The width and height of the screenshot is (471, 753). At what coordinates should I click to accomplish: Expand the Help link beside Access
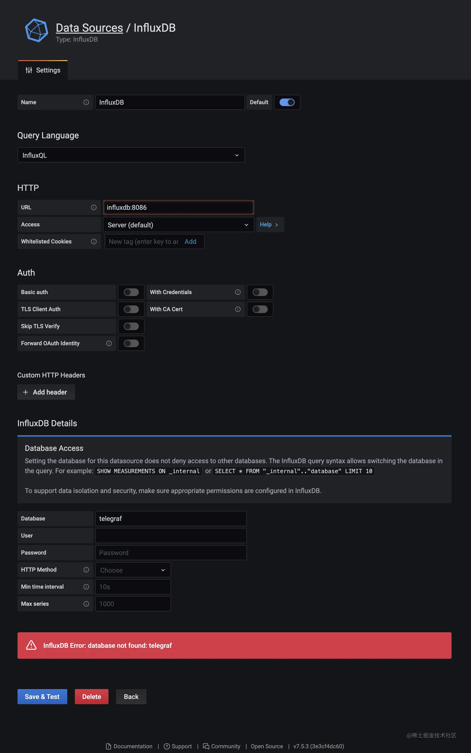(269, 224)
